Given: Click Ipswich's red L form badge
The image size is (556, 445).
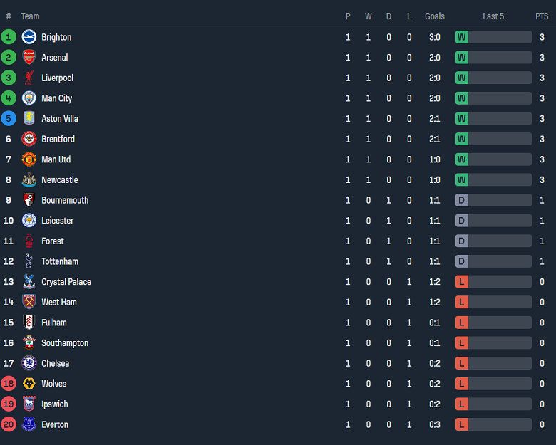Looking at the screenshot, I should (462, 404).
